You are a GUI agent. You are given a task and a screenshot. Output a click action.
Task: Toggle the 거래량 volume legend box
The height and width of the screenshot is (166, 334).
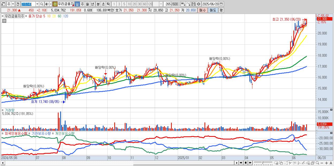pyautogui.click(x=3, y=110)
